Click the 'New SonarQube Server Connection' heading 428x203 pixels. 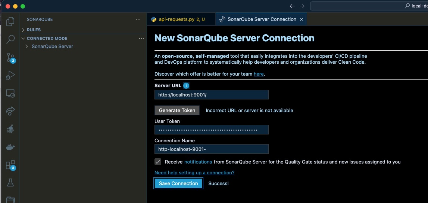coord(234,38)
